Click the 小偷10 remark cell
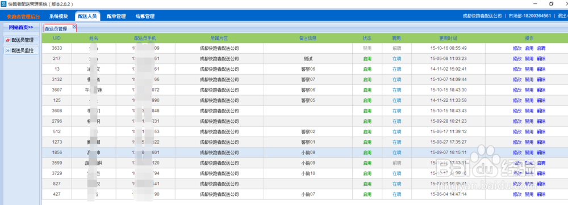This screenshot has width=568, height=205. pyautogui.click(x=308, y=174)
